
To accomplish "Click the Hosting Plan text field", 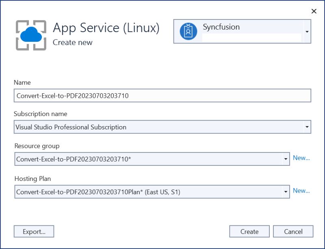I will 122,191.
